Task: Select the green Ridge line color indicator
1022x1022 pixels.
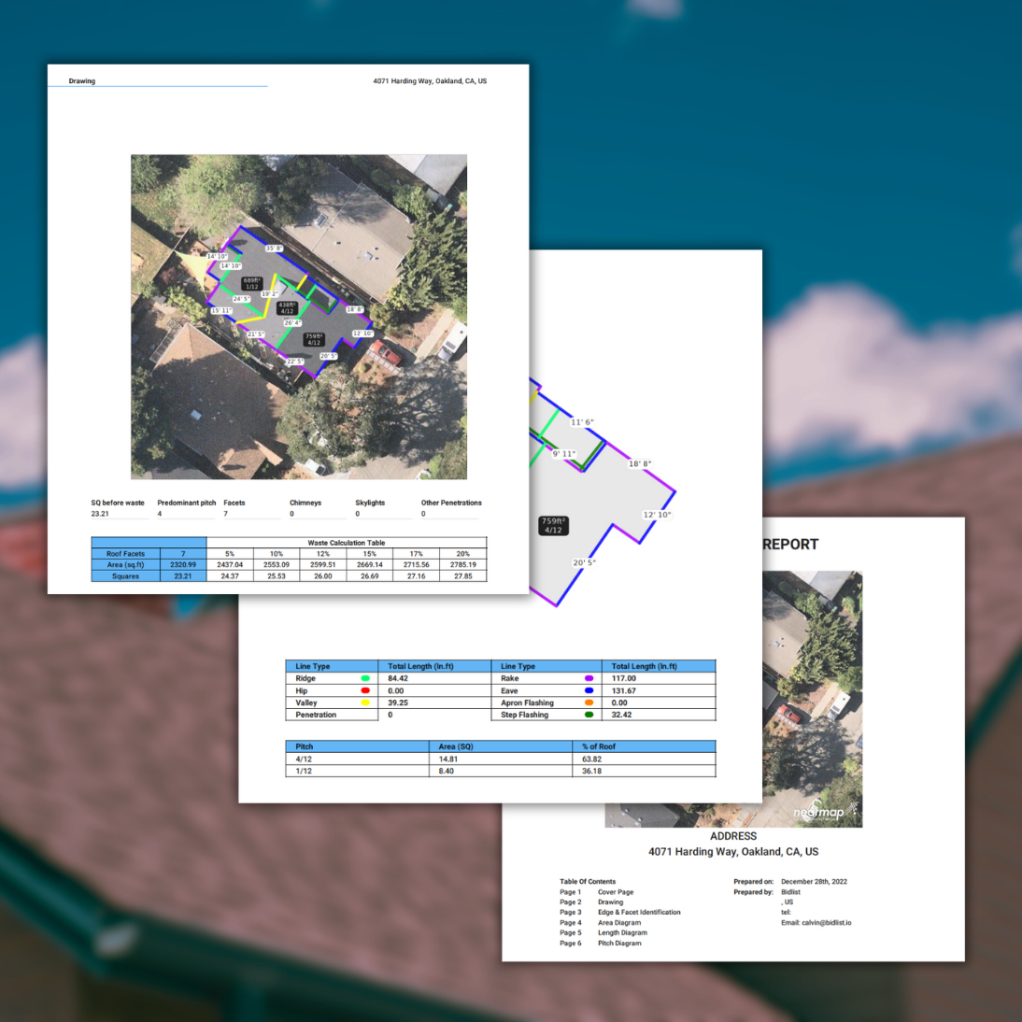Action: 364,677
